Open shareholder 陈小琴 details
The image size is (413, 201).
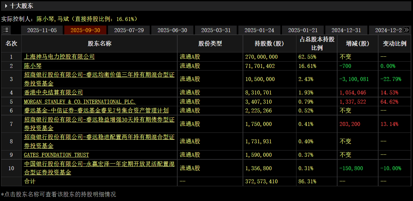[33, 66]
